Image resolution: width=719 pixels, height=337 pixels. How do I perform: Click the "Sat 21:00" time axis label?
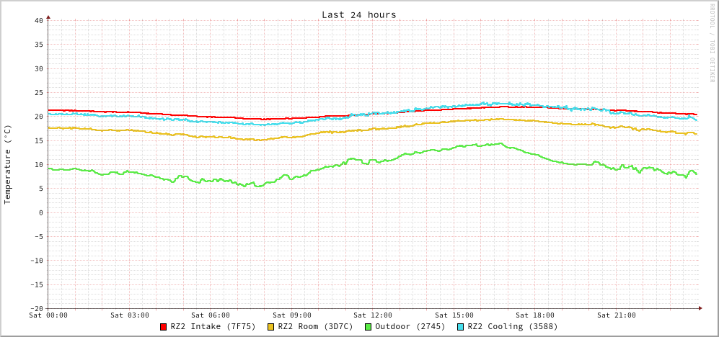[616, 315]
